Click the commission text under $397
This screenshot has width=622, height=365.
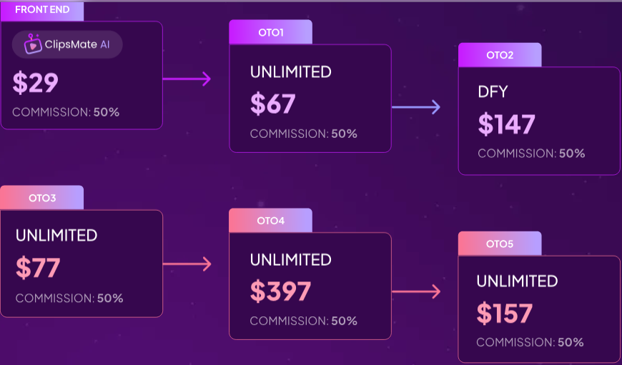pyautogui.click(x=303, y=321)
